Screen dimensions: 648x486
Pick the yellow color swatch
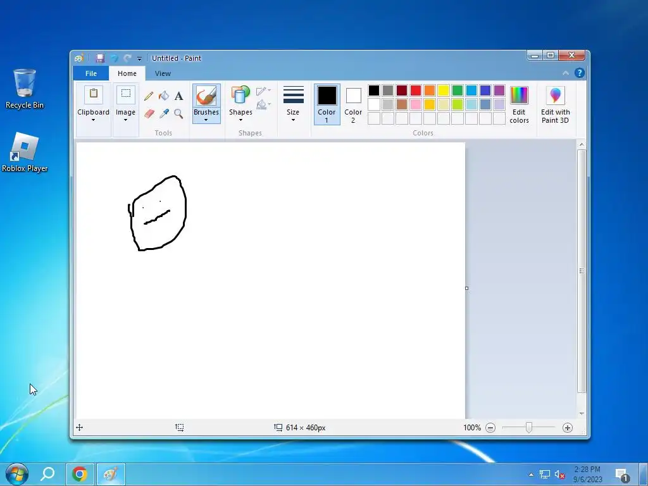point(444,90)
